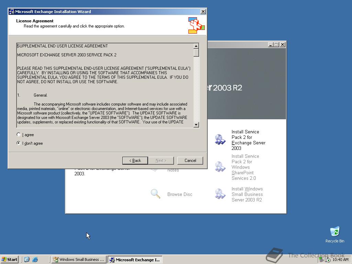The image size is (352, 264).
Task: Click the "SUPPLEMENTAL END USER LICENSE AGREEMENT" heading
Action: coord(63,46)
